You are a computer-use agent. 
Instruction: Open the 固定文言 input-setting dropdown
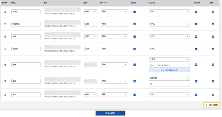point(169,78)
